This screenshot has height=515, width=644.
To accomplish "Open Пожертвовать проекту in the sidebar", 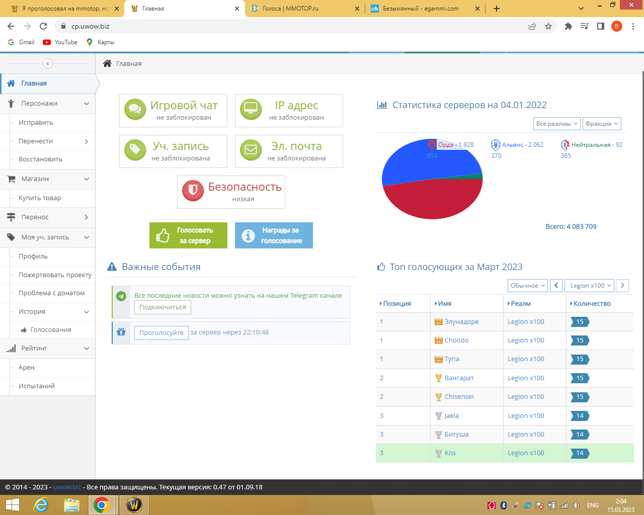I will 55,275.
